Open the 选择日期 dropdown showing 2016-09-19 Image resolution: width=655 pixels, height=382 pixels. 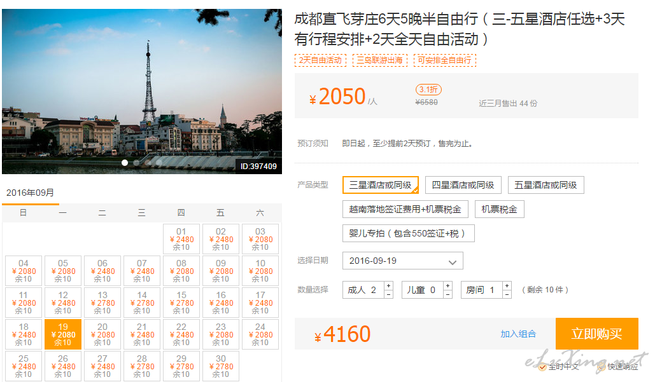tap(403, 261)
